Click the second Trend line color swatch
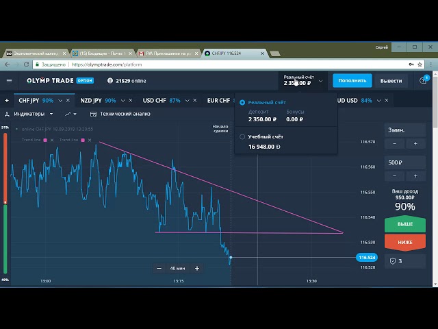This screenshot has height=329, width=438. (83, 140)
